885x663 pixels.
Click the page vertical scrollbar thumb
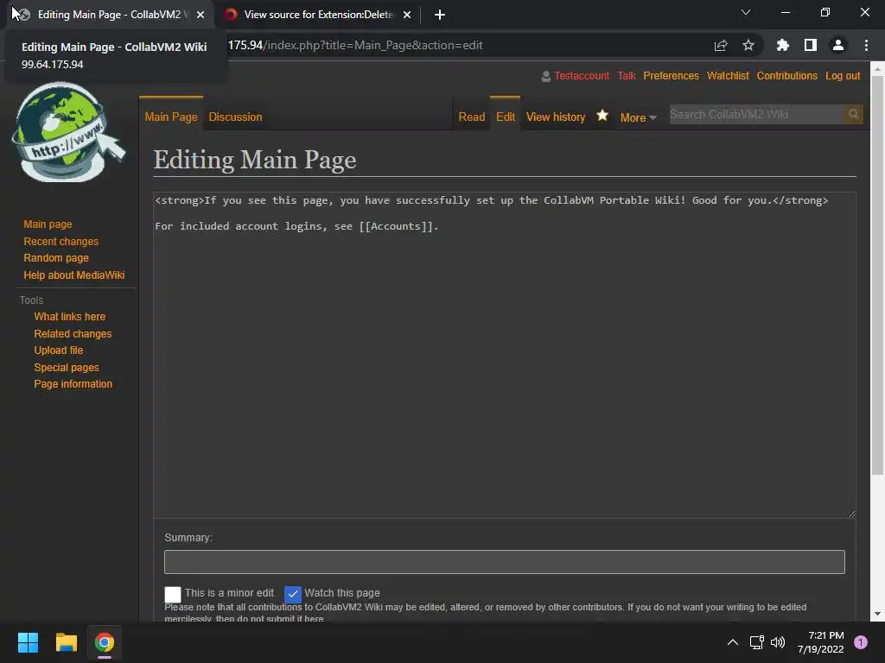(877, 275)
